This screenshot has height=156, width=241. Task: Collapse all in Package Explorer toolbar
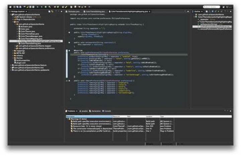[50, 11]
